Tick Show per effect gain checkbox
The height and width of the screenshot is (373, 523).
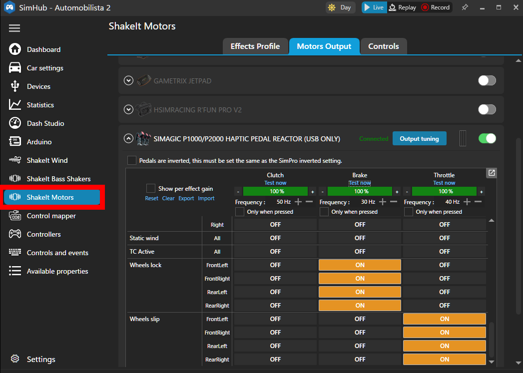point(151,188)
